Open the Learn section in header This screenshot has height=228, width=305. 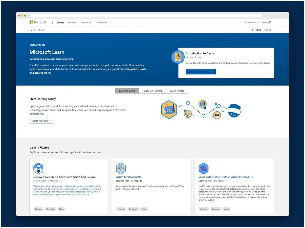point(60,23)
